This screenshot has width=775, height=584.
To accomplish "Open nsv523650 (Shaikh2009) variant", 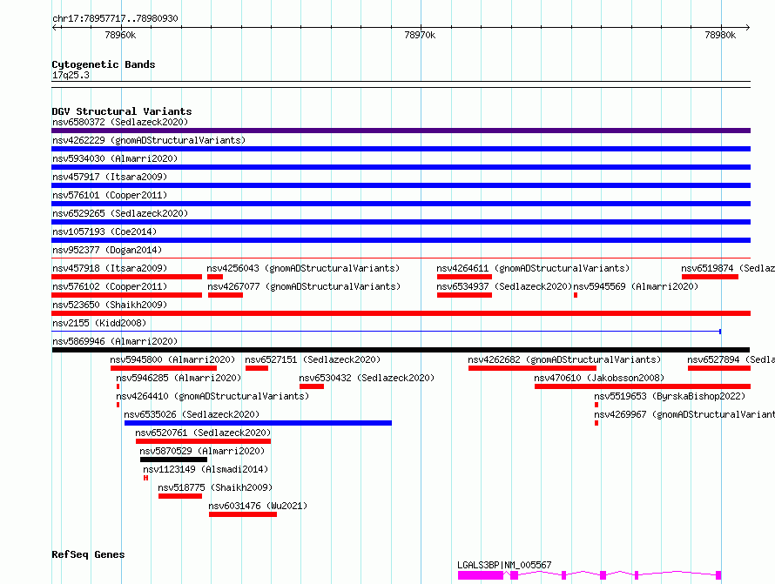I will click(110, 305).
